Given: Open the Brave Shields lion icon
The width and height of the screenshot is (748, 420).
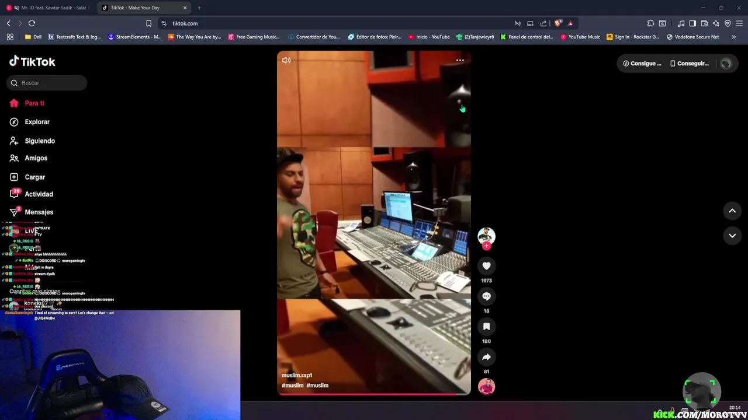Looking at the screenshot, I should click(558, 23).
